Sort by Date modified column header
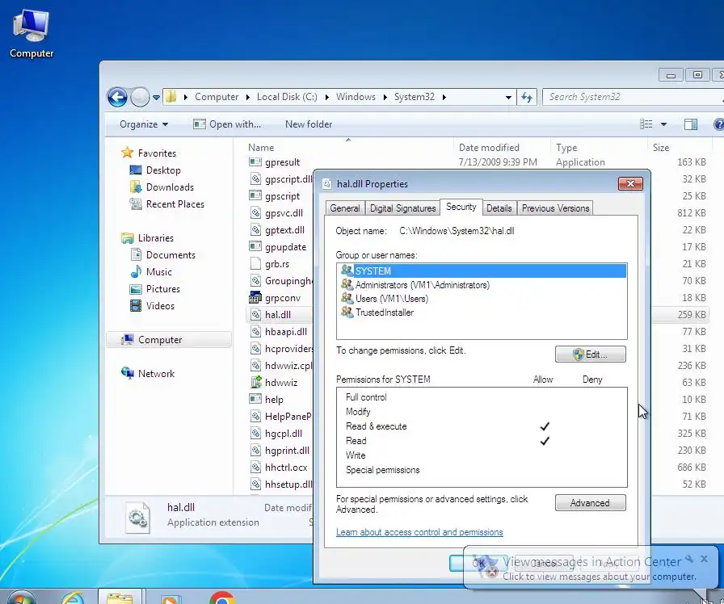This screenshot has width=724, height=604. [489, 148]
